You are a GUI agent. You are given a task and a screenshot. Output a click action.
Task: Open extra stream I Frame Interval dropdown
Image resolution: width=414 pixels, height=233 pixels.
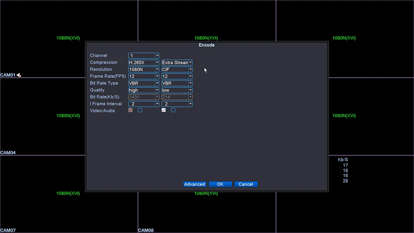(x=177, y=104)
